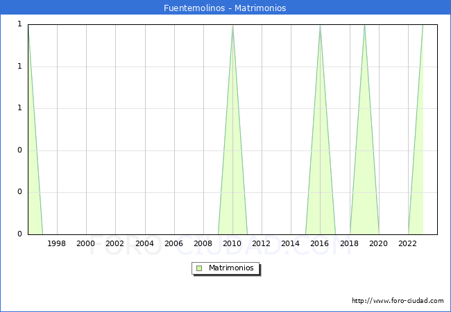Click the 2022 x-axis label

tap(407, 243)
